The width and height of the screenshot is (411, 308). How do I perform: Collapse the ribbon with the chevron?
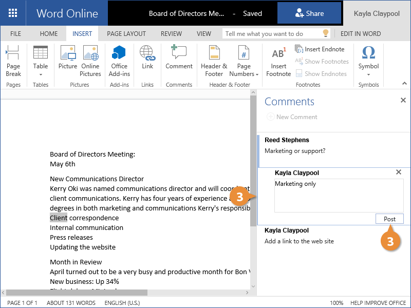click(x=404, y=83)
